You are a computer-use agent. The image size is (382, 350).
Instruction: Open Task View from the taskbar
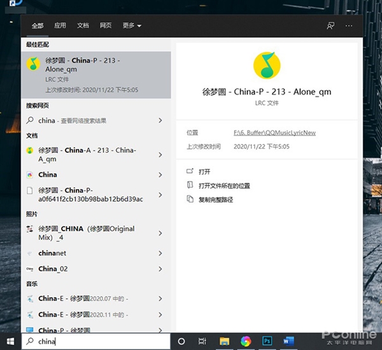(x=202, y=341)
